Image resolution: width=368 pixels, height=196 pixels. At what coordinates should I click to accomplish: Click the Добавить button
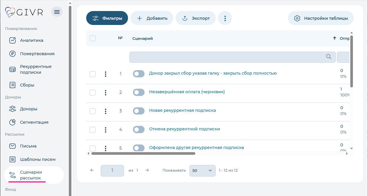[x=151, y=18]
